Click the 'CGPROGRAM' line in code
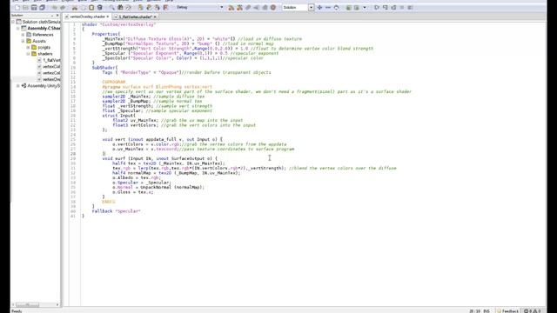Screen dimensions: 557x313 click(x=114, y=82)
